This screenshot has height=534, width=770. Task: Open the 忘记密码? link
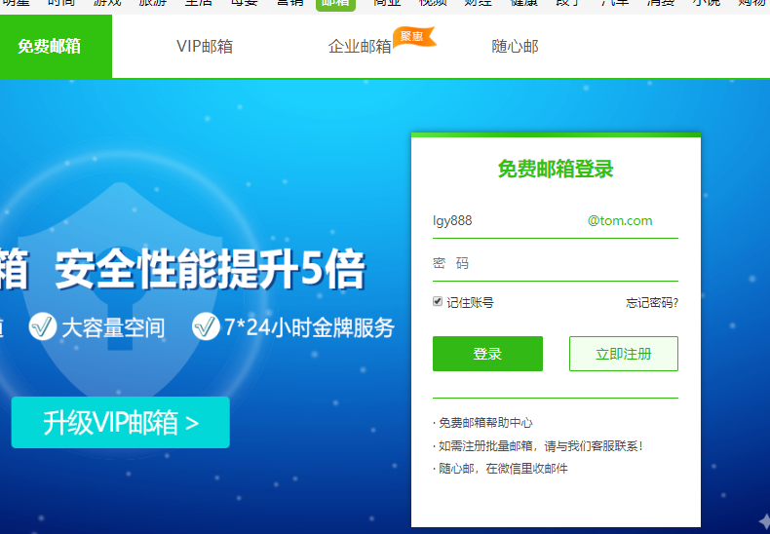(x=652, y=303)
